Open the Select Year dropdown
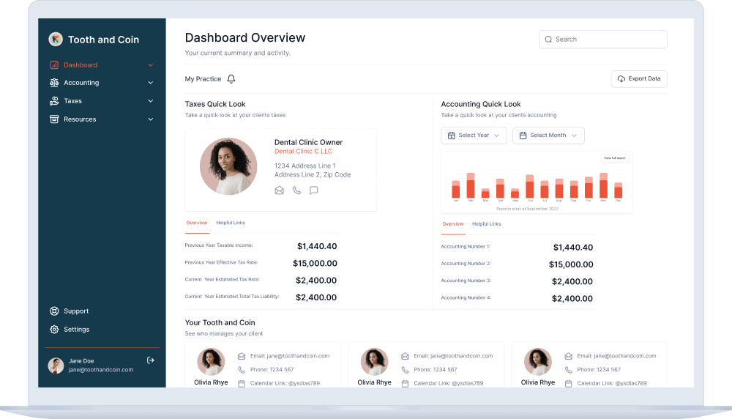 [474, 136]
